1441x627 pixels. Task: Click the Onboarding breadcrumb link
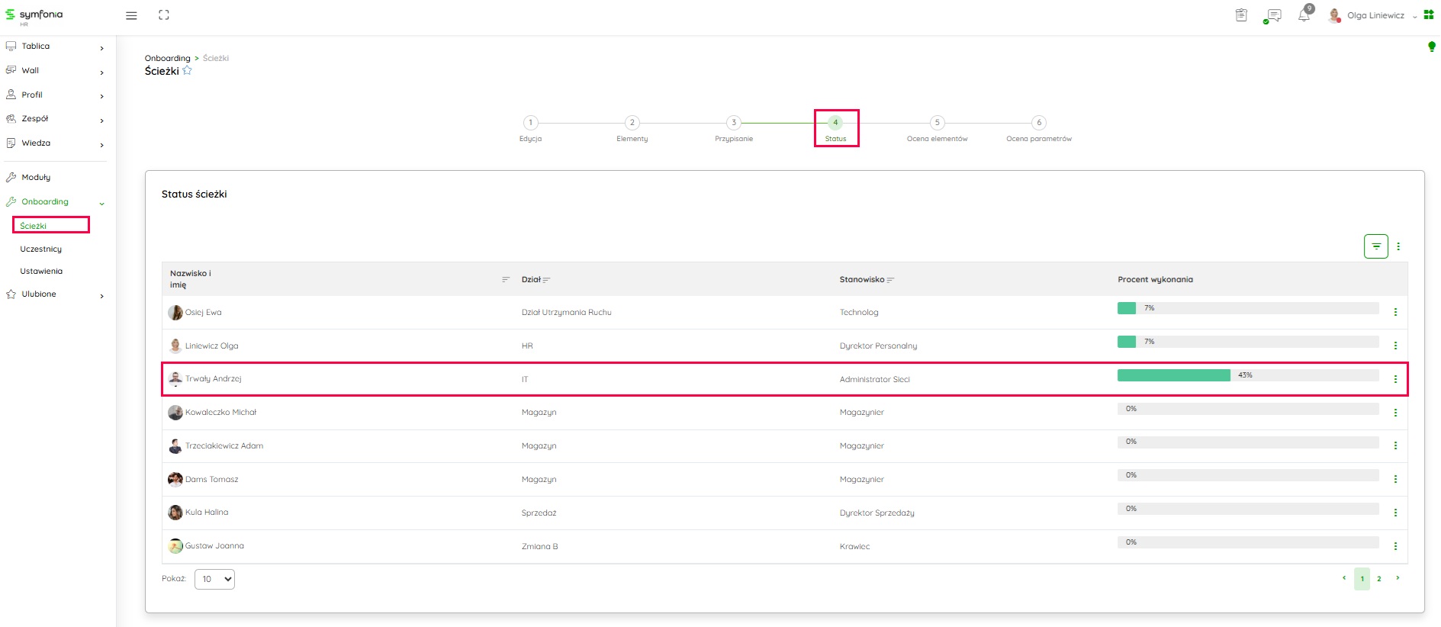coord(167,58)
